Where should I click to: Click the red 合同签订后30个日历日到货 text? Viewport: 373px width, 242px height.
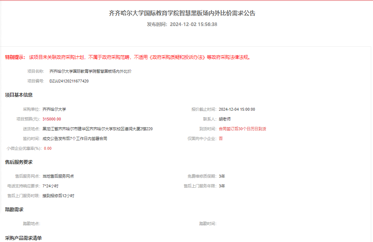(242, 129)
